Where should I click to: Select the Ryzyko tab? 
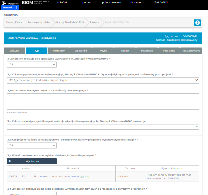point(103,51)
